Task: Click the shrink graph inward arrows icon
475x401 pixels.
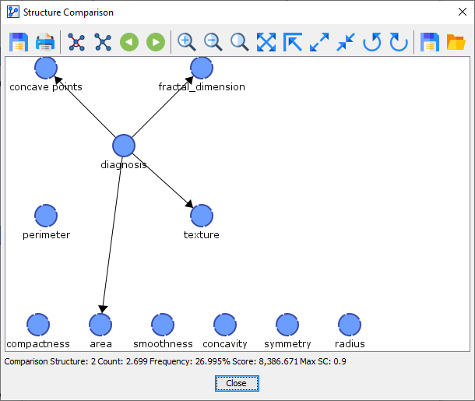Action: pos(346,42)
